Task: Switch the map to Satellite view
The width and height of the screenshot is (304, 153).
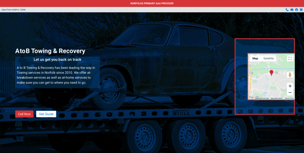Action: click(x=268, y=58)
